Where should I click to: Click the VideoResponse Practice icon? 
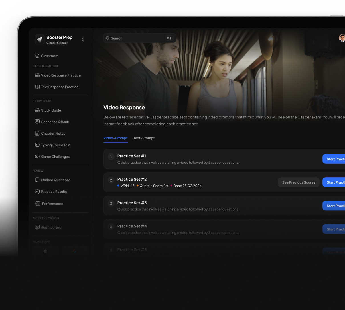click(37, 75)
